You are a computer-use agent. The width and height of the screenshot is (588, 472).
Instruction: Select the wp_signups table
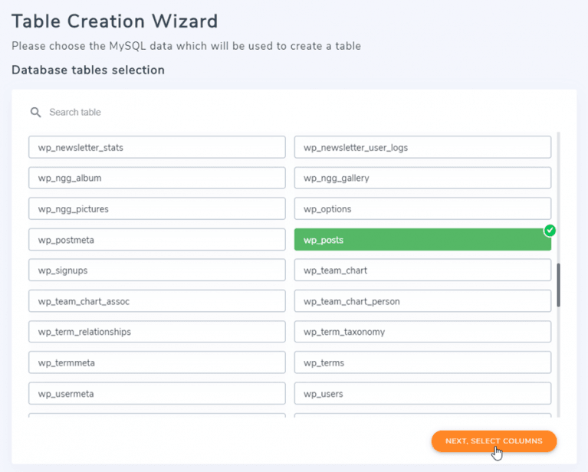click(156, 270)
